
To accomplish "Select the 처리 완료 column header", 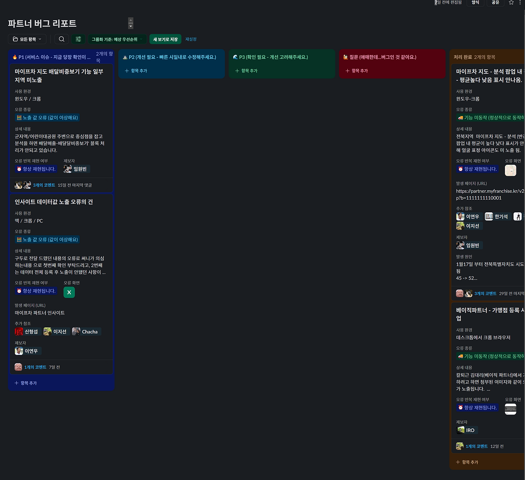I will 463,57.
